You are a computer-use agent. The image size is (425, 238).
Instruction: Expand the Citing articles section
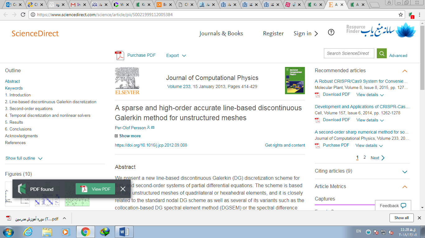404,172
